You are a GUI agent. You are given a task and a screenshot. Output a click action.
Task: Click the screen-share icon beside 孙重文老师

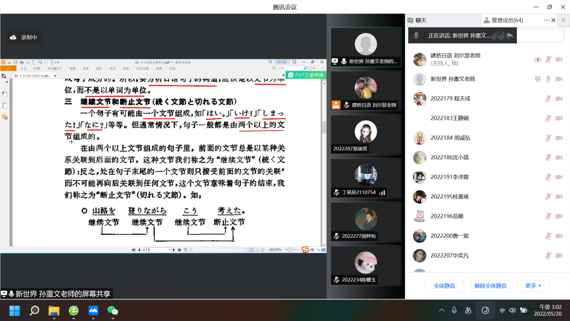[x=537, y=79]
